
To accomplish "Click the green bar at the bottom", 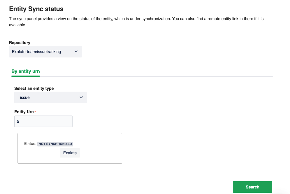I will coord(252,187).
